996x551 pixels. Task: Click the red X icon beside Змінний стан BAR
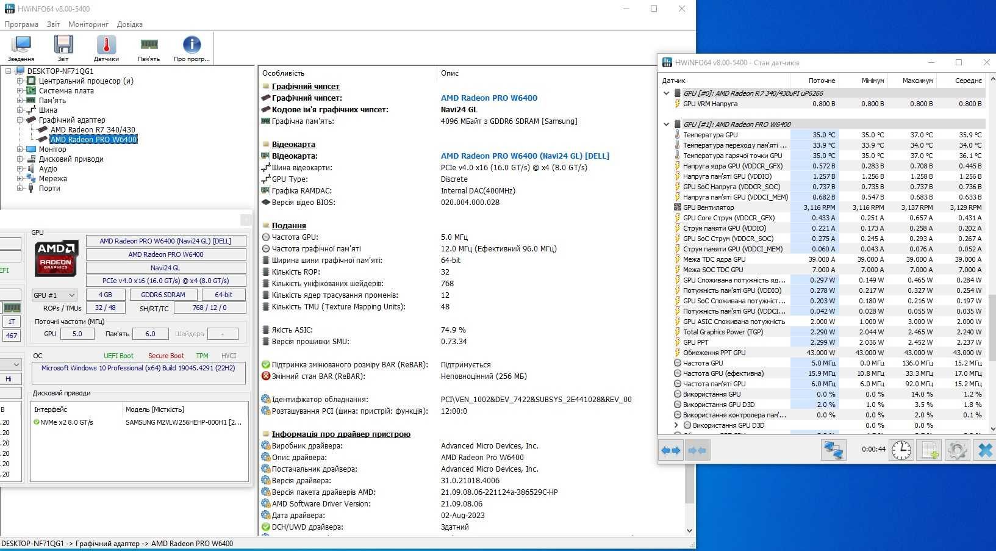[265, 376]
